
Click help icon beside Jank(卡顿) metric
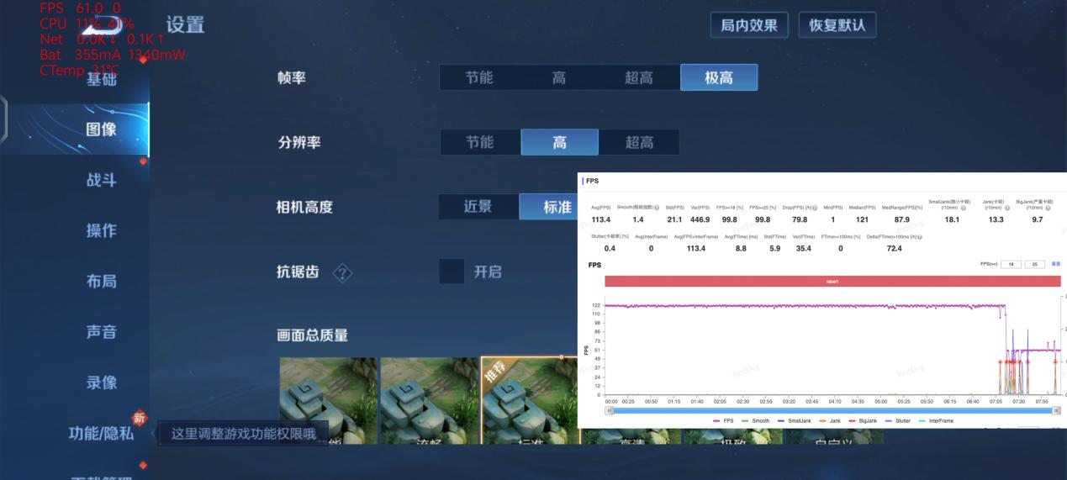click(x=1006, y=208)
